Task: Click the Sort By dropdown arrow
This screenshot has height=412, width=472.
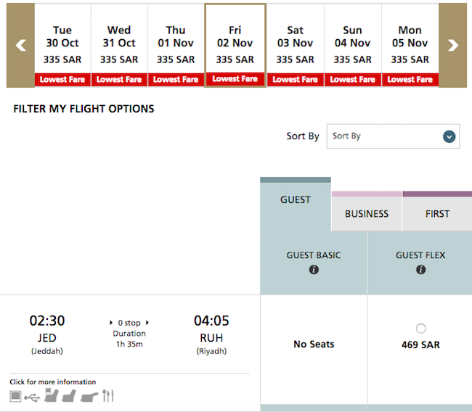Action: click(x=449, y=136)
